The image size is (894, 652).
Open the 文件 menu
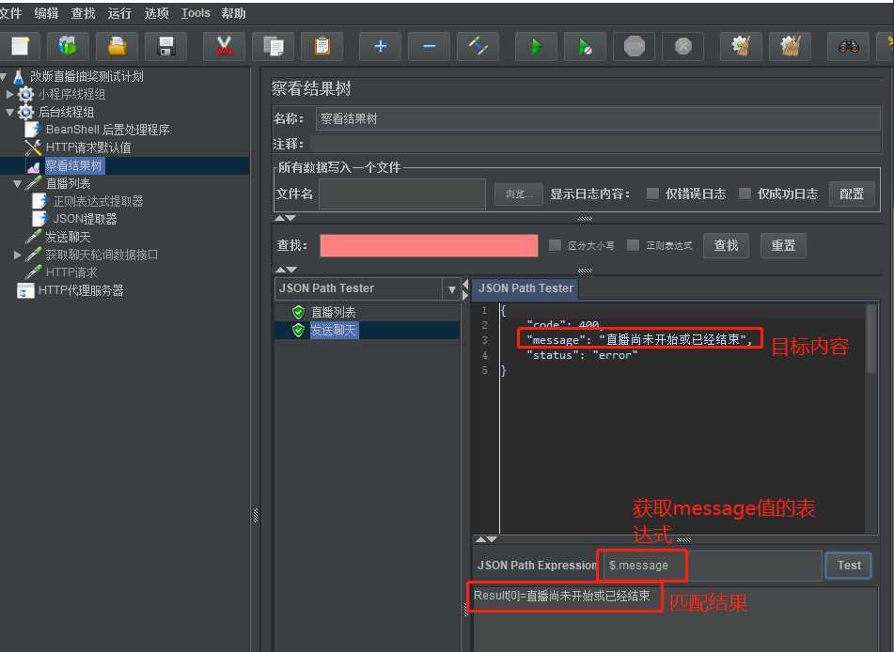click(10, 13)
